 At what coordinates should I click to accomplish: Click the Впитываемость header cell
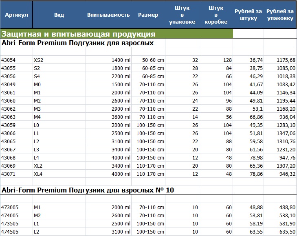(108, 15)
